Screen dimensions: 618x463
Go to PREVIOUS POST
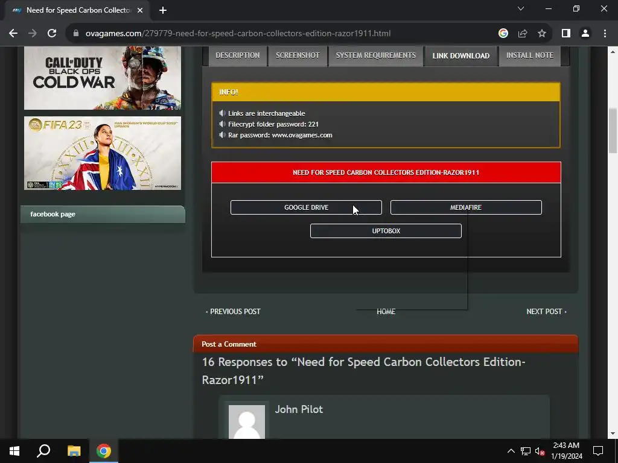(x=233, y=312)
